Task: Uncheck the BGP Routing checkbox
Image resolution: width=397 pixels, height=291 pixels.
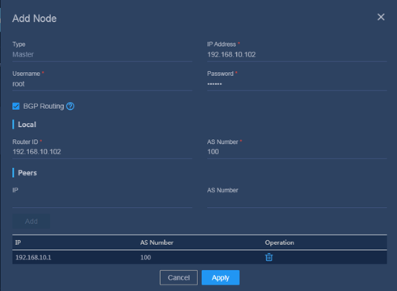Action: click(x=16, y=106)
